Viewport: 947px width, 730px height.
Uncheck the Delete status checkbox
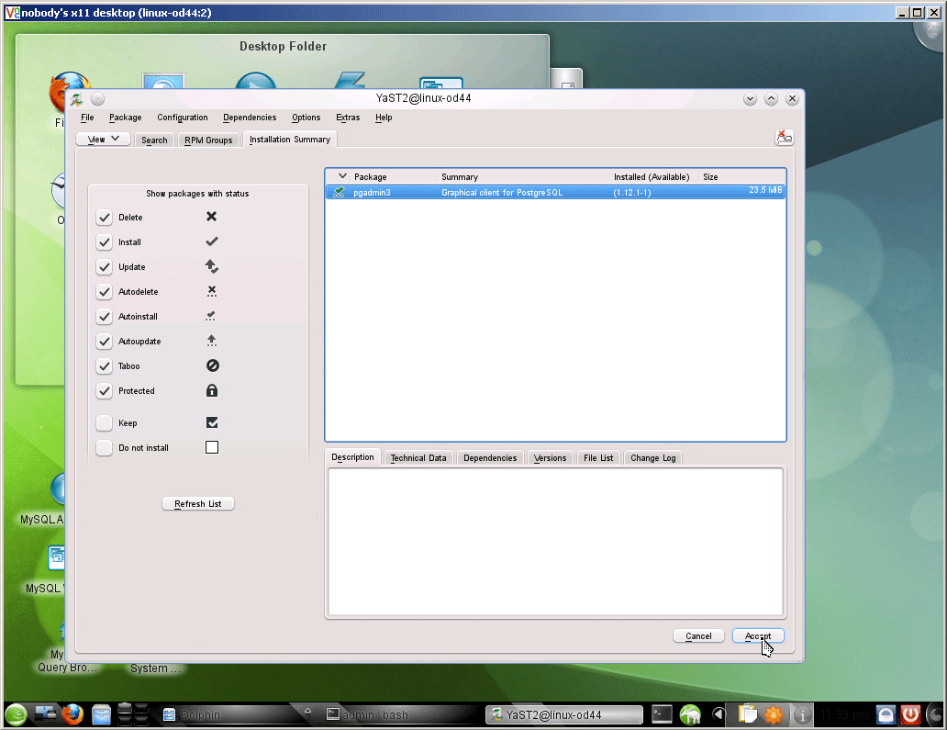point(105,217)
